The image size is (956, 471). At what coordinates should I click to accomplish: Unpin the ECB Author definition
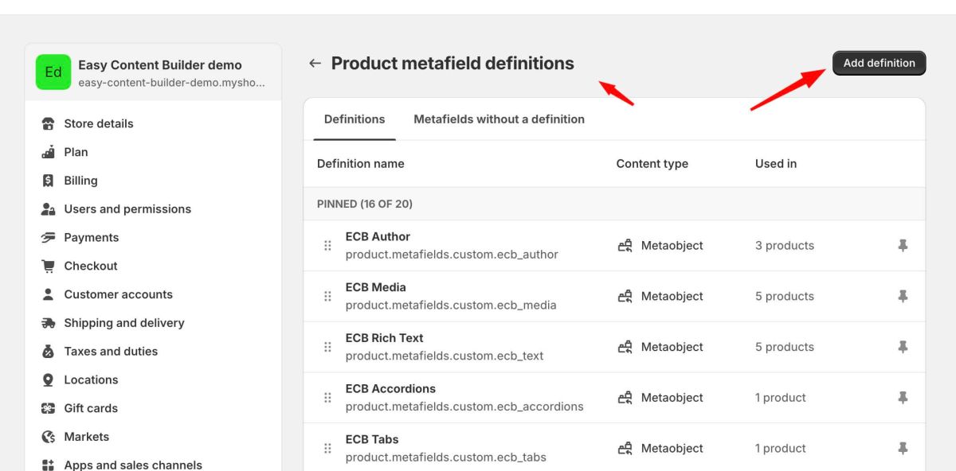coord(902,245)
